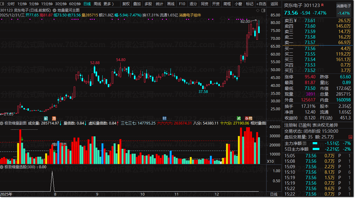Click the +自选 add to watchlist button
This screenshot has width=355, height=198.
[x=261, y=4]
